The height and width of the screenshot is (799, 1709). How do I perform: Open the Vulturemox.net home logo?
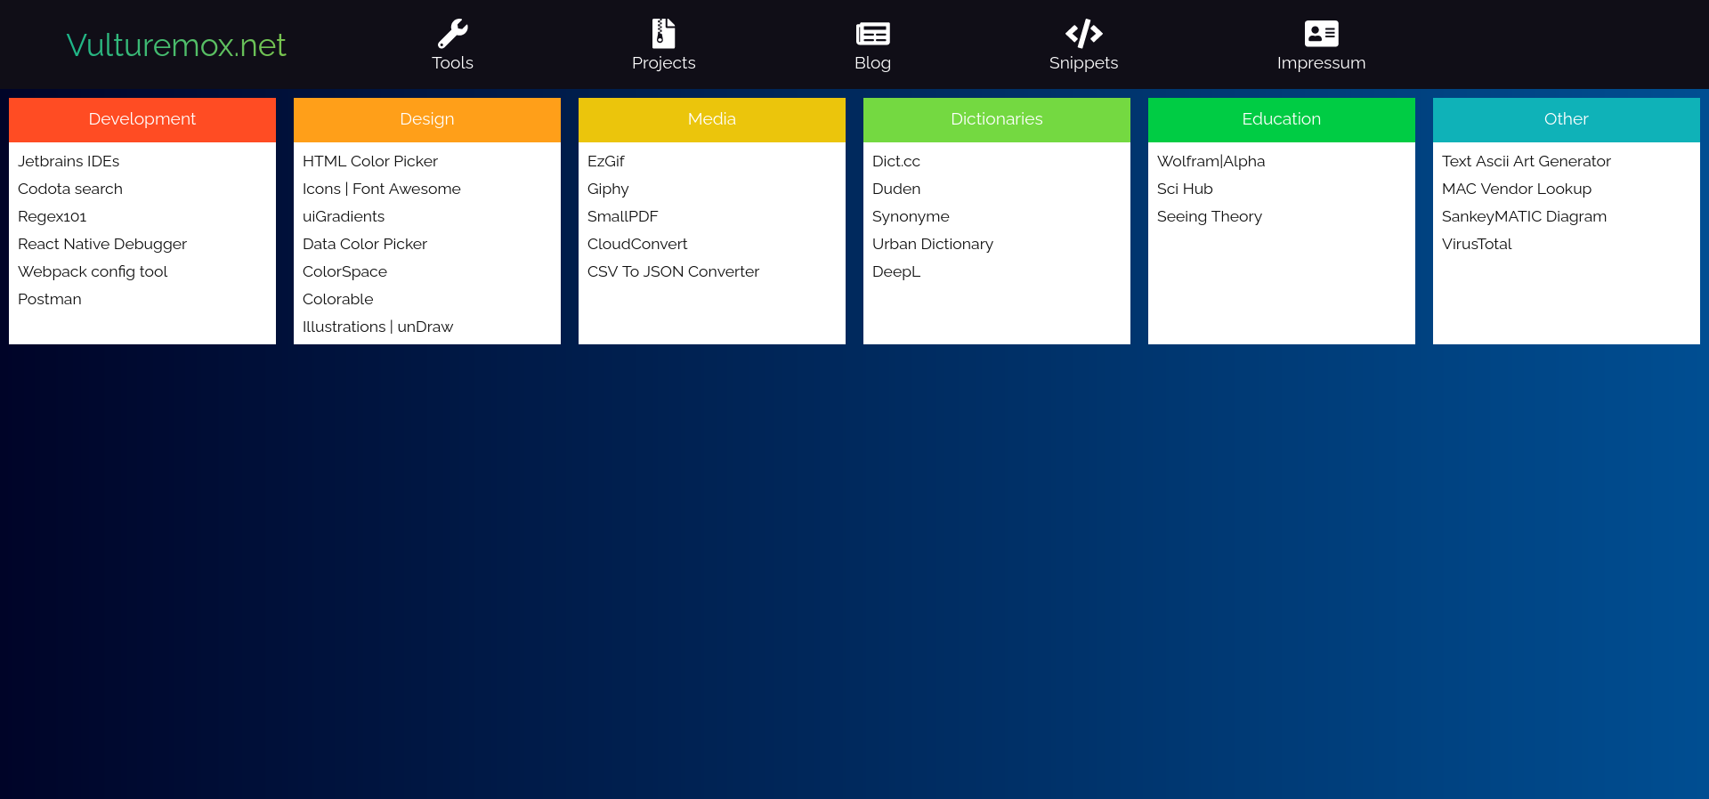pyautogui.click(x=176, y=44)
